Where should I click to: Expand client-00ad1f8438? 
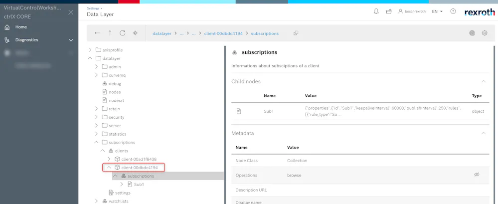pyautogui.click(x=109, y=159)
